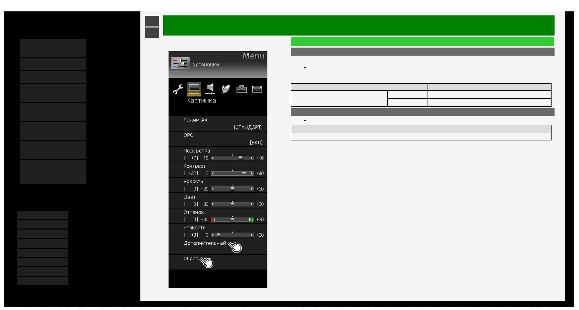
Task: Decrease Подсветка with the left arrow
Action: (212, 158)
